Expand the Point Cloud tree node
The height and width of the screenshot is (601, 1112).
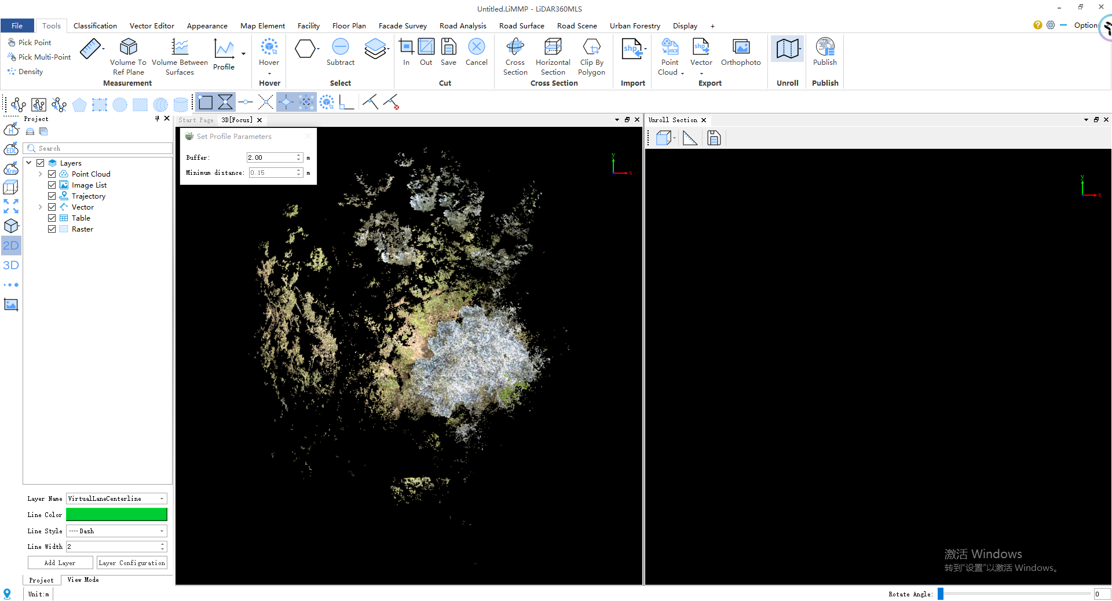tap(40, 174)
